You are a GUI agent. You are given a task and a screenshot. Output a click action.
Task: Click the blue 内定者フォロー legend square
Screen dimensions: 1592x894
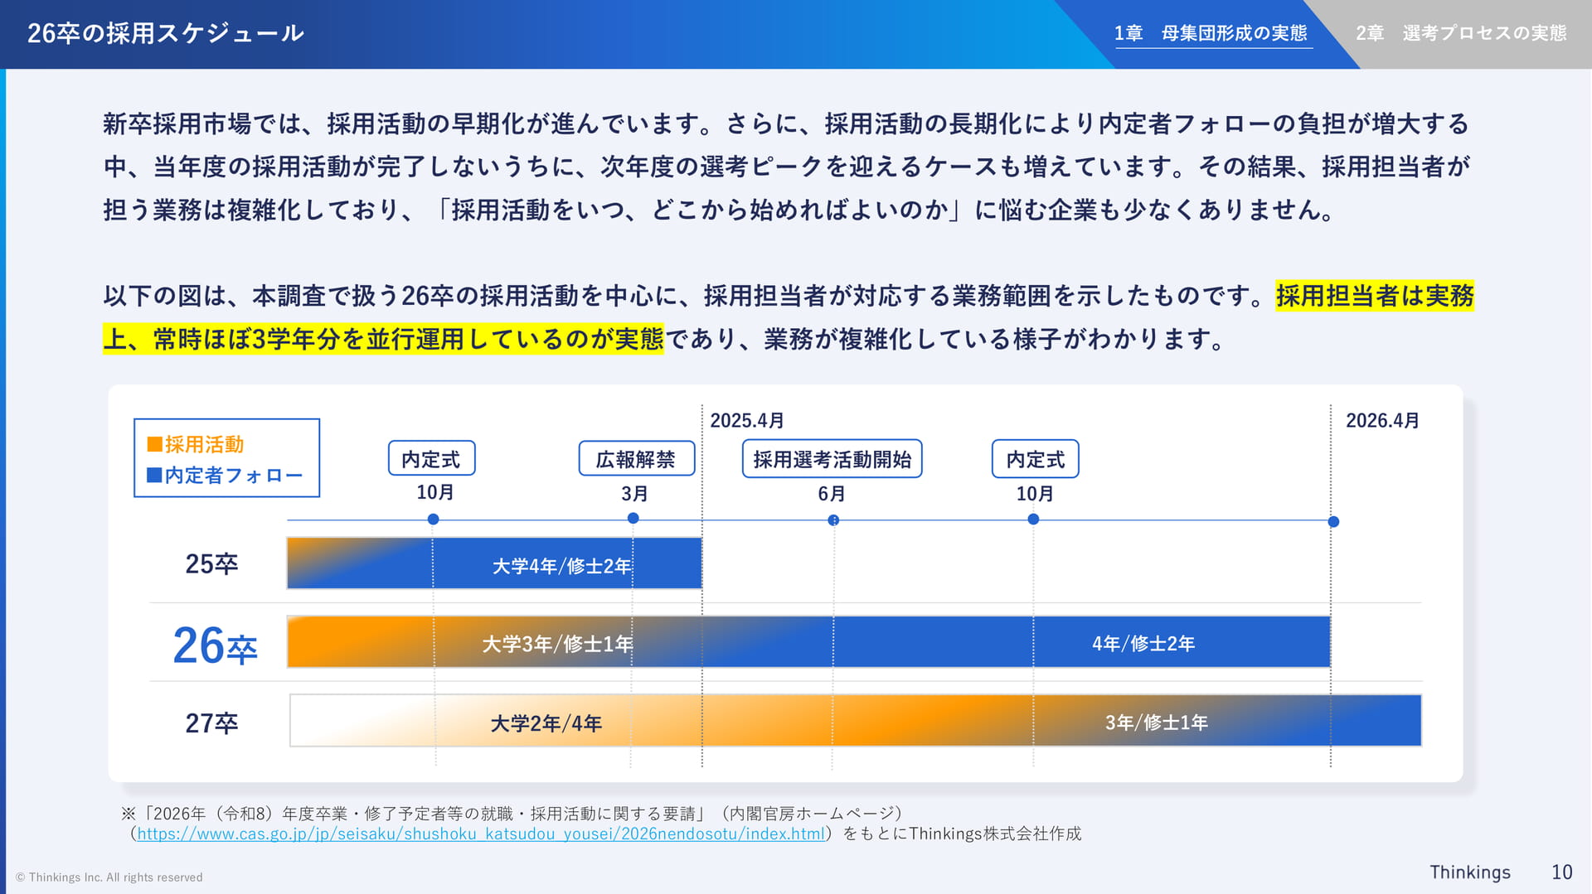[154, 475]
